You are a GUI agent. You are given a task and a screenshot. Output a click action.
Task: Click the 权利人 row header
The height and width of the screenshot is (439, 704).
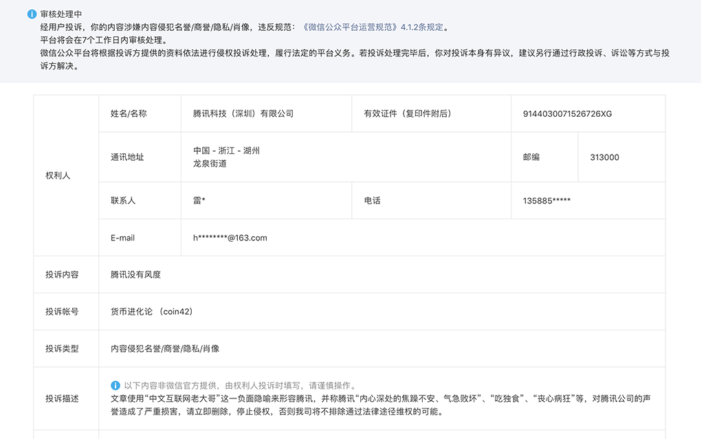tap(66, 175)
